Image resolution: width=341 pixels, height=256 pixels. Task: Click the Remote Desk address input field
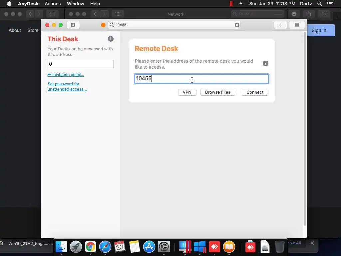point(201,79)
